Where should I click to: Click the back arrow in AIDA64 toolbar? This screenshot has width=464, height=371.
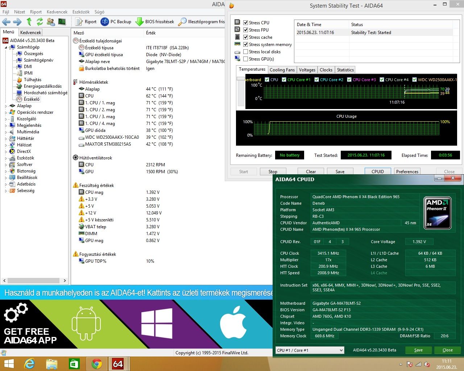pyautogui.click(x=7, y=22)
